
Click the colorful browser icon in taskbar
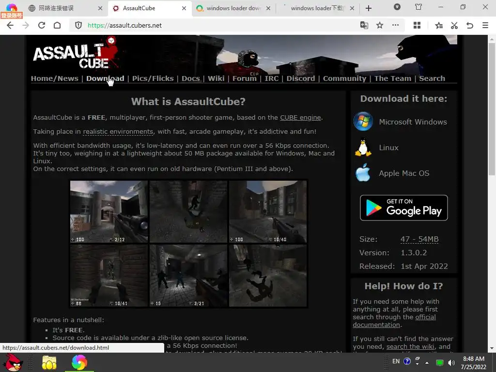point(79,362)
